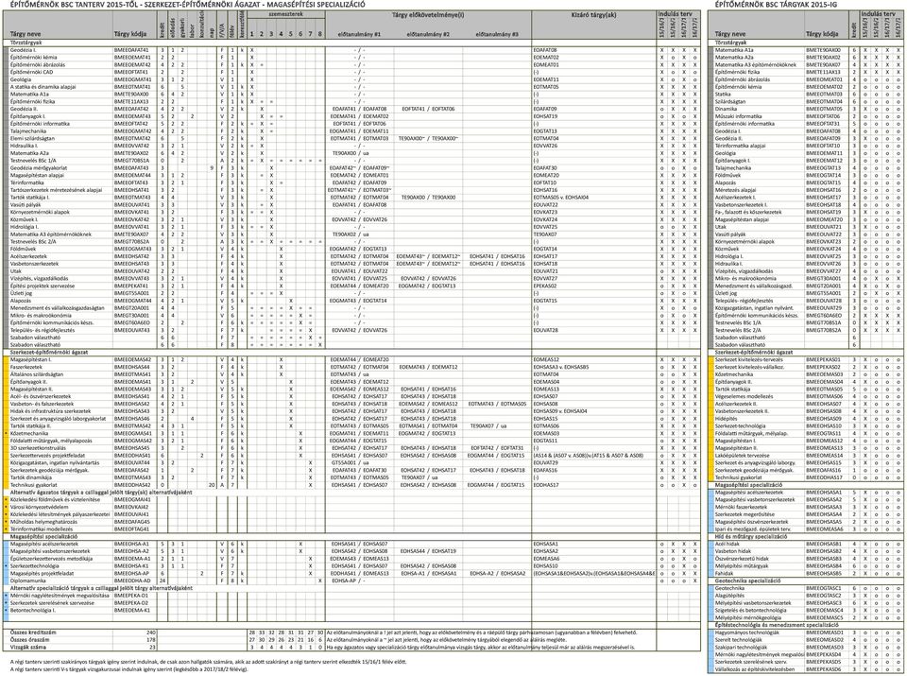
Task: Click the Térinformatikai modellezés subject
Action: 42,529
